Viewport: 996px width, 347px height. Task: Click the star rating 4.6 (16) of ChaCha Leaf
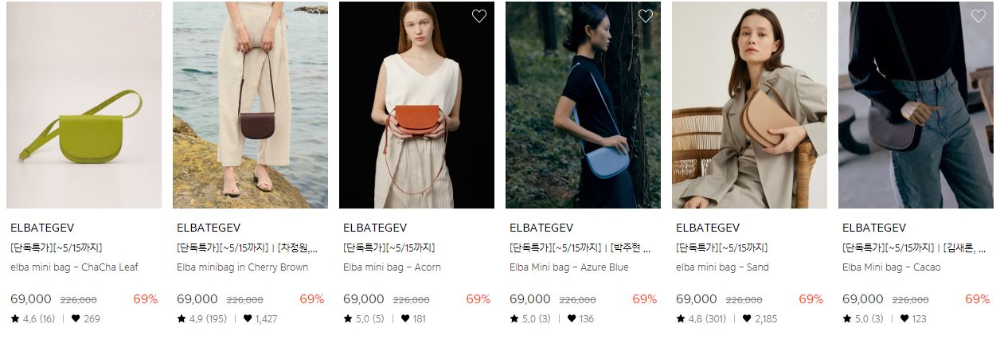(x=33, y=319)
